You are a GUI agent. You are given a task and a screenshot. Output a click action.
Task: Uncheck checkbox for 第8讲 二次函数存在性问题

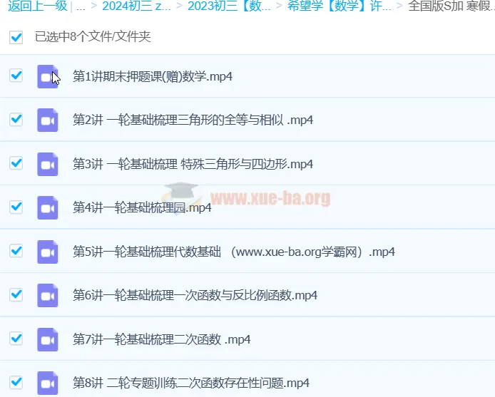click(x=16, y=383)
